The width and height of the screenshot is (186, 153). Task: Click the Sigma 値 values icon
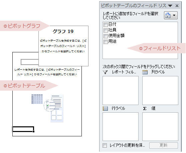(145, 108)
